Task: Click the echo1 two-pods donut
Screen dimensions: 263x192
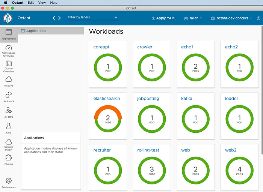Action: coord(196,67)
